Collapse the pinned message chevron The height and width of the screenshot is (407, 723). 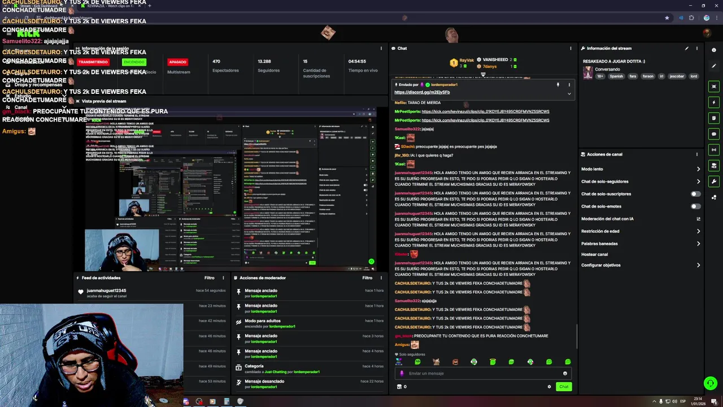click(x=569, y=93)
